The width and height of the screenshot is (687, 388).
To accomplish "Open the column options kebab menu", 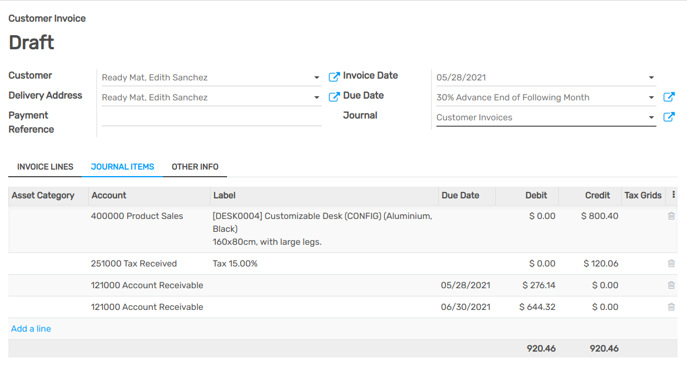I will point(673,195).
